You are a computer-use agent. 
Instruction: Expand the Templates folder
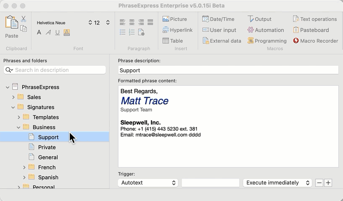tap(18, 117)
